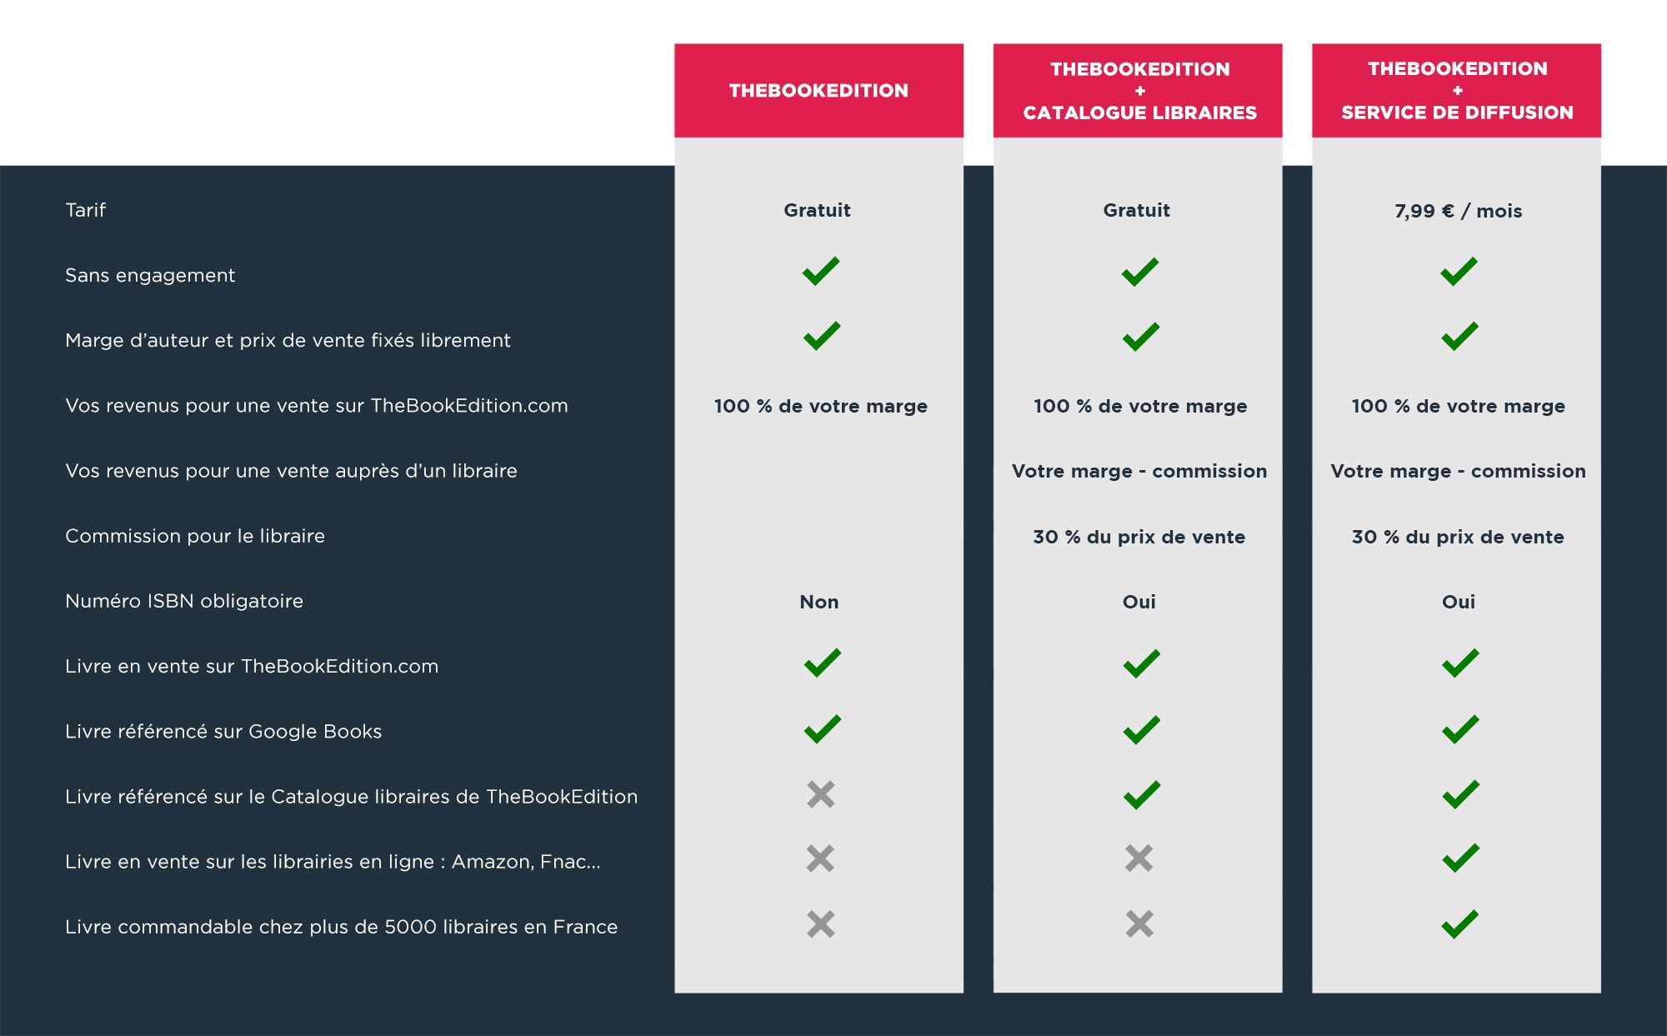Click the Amazon, Fnac checkmark under Service de Diffusion
Image resolution: width=1667 pixels, height=1036 pixels.
pos(1460,858)
